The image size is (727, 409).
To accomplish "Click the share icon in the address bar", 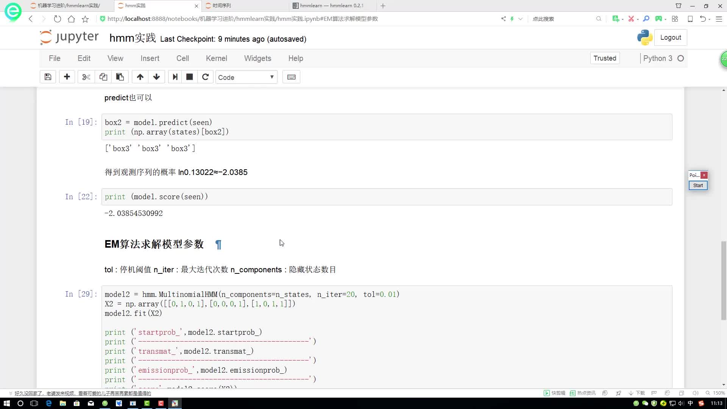I will (503, 19).
